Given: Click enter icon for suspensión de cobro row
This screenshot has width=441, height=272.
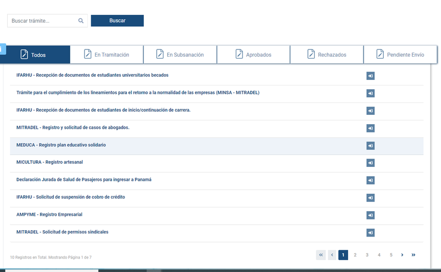Looking at the screenshot, I should [x=370, y=197].
